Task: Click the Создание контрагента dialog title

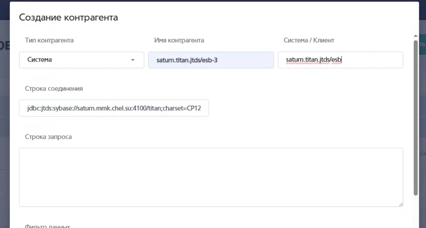Action: coord(69,18)
